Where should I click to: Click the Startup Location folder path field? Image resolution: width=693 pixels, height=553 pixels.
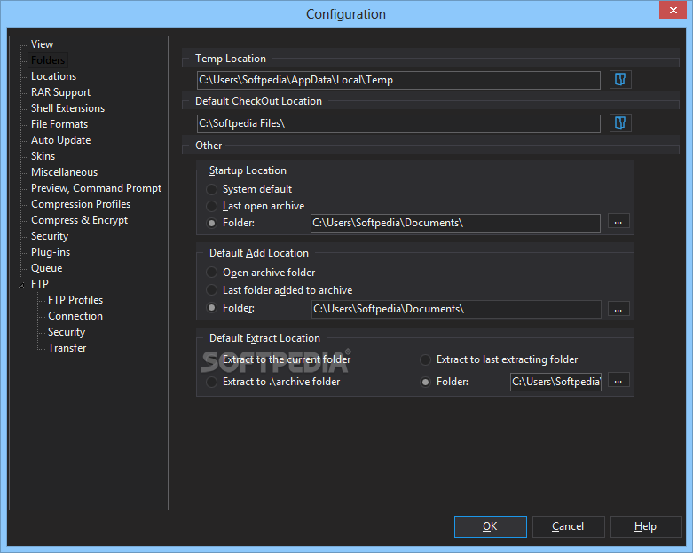455,223
